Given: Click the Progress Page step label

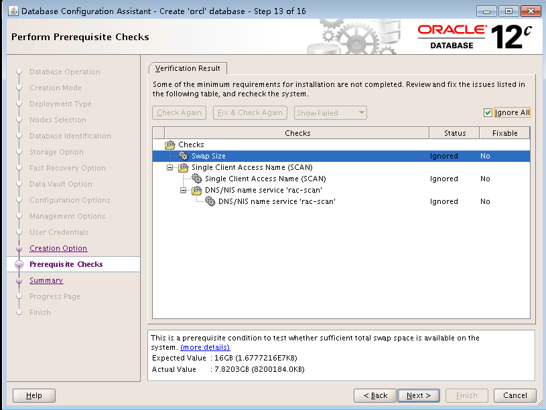Looking at the screenshot, I should coord(55,296).
